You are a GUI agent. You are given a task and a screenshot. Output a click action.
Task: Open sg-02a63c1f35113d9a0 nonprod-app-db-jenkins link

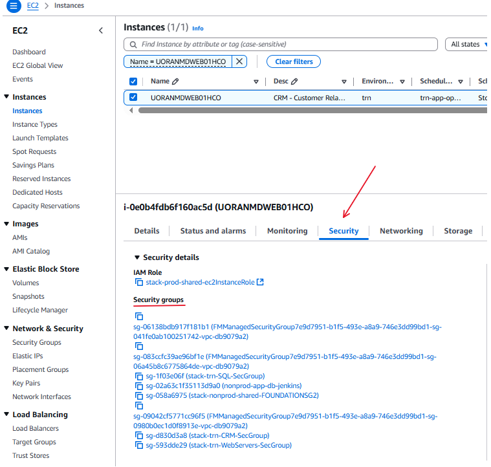[224, 386]
